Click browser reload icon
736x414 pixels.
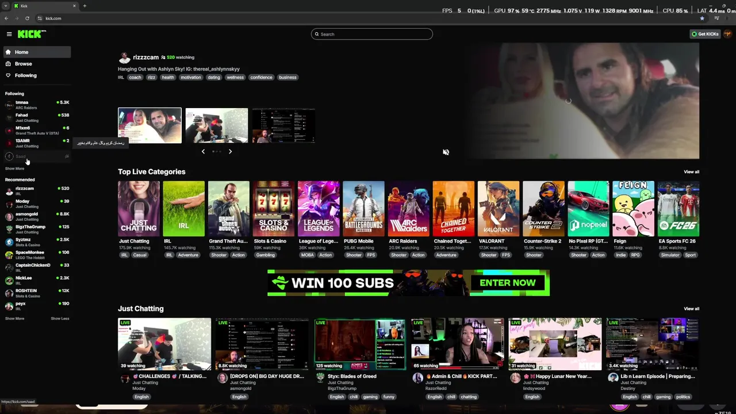pyautogui.click(x=27, y=18)
